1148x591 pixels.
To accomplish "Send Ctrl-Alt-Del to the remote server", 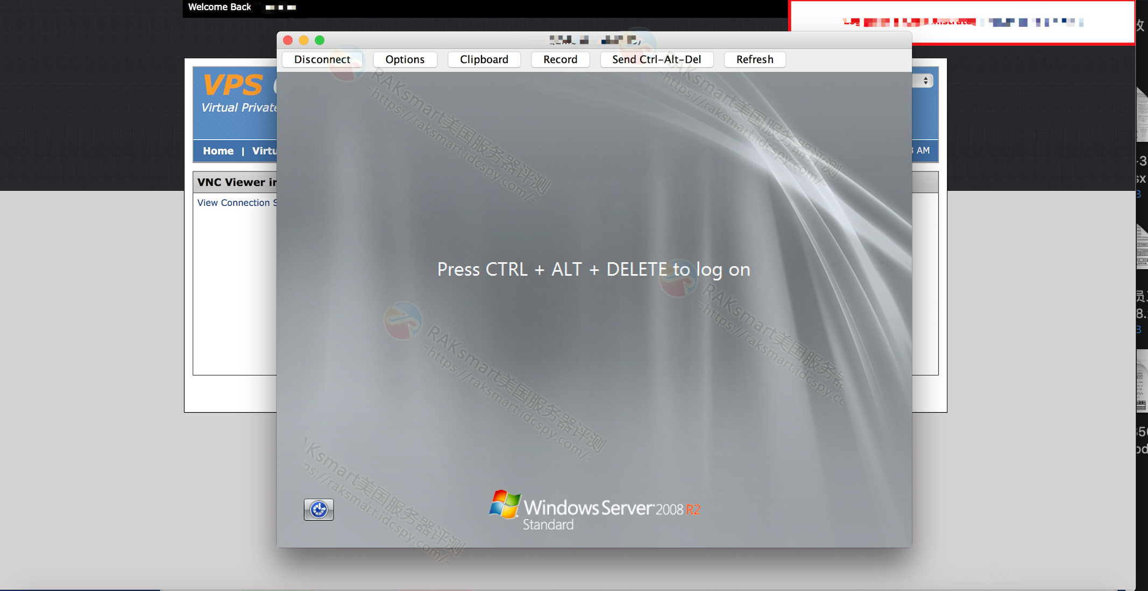I will 656,60.
